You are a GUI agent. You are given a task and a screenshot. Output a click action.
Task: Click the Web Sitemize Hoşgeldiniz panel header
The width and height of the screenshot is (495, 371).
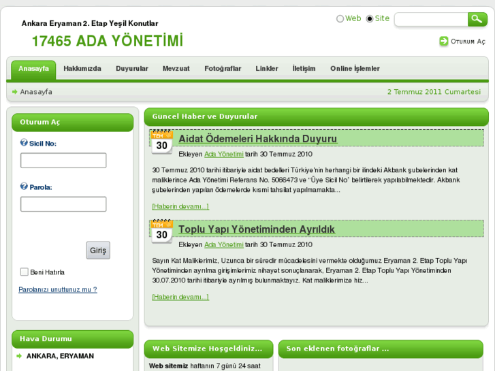(x=208, y=349)
